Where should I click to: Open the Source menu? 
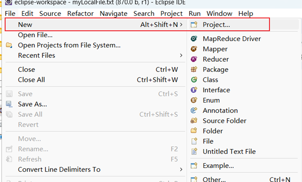(50, 14)
